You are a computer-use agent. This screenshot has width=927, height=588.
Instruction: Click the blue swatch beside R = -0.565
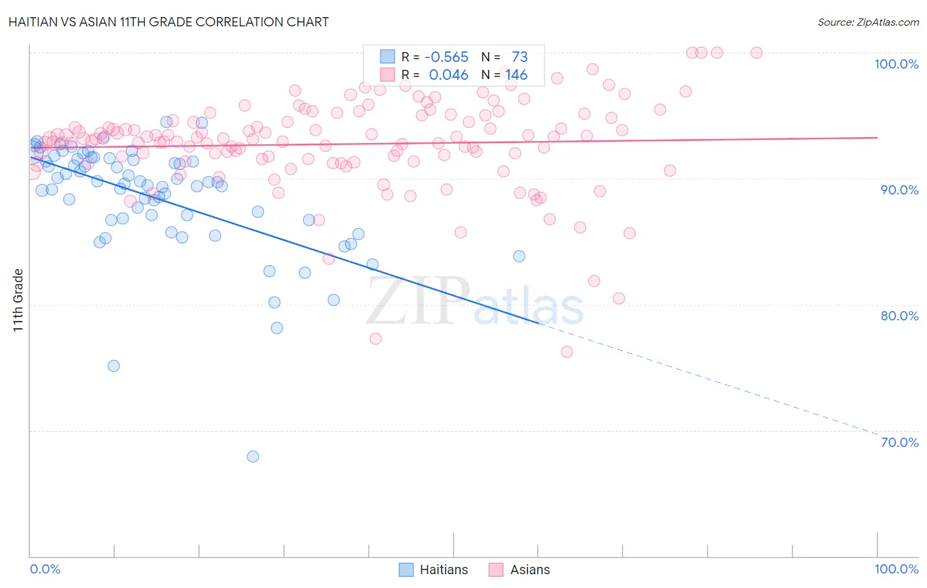point(387,57)
